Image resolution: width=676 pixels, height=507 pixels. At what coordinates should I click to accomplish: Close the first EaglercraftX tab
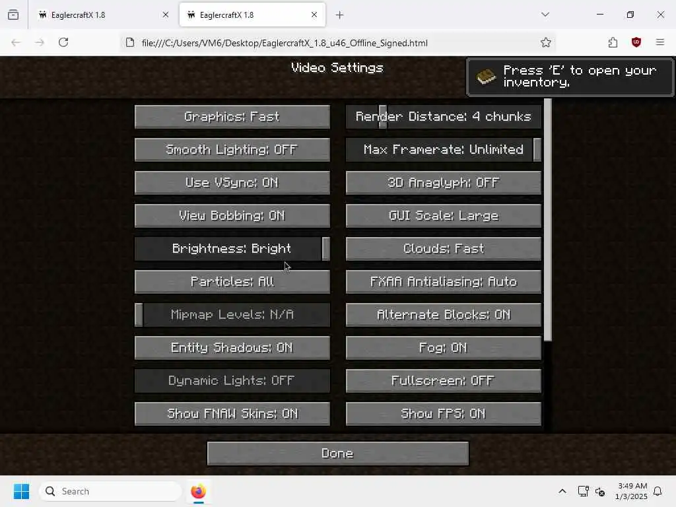coord(166,15)
